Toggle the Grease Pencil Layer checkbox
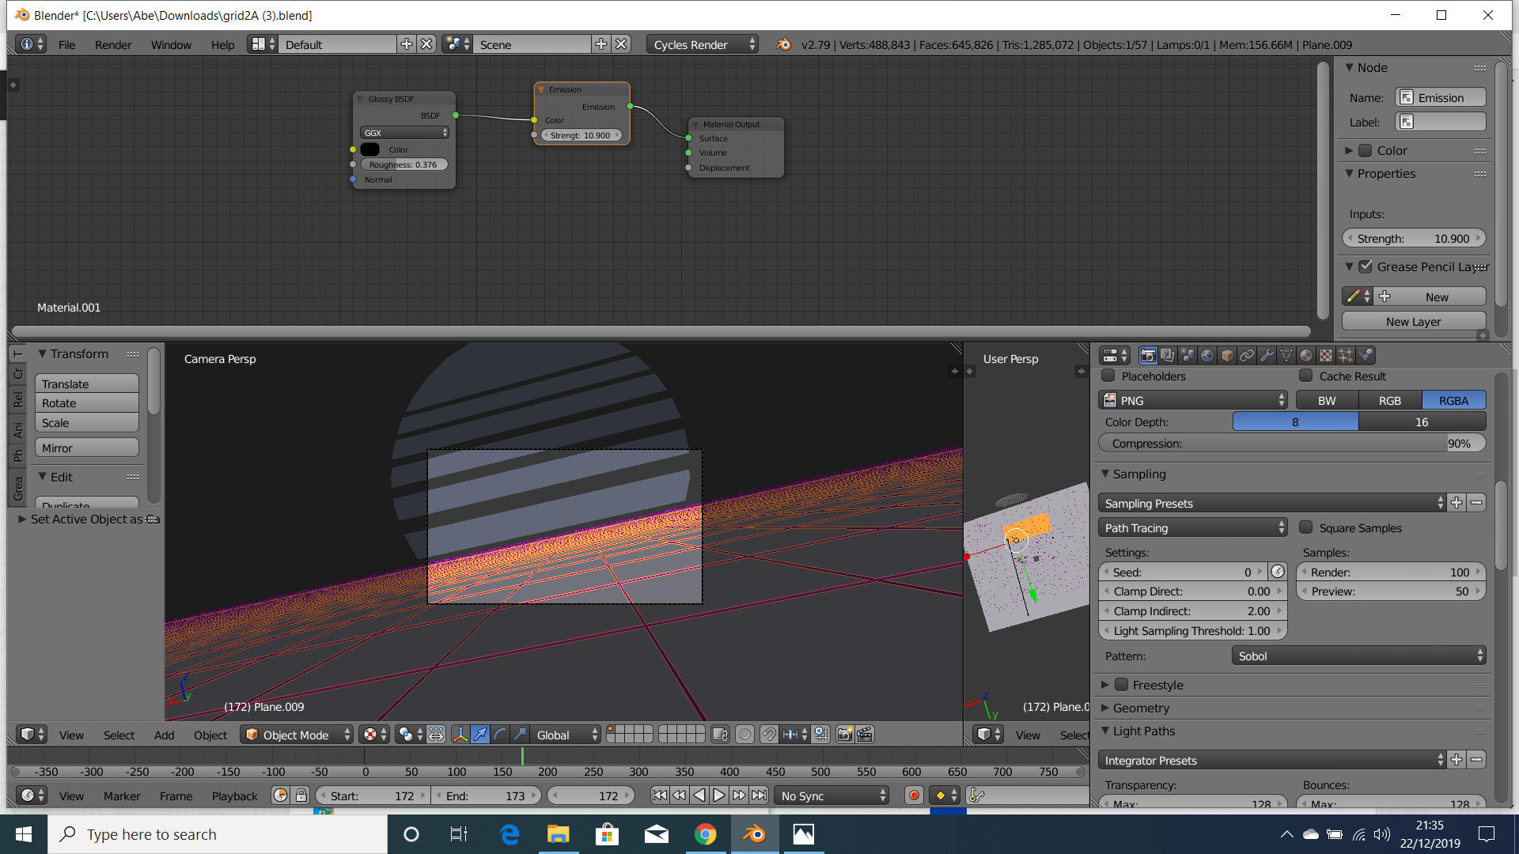This screenshot has width=1519, height=854. [x=1365, y=266]
